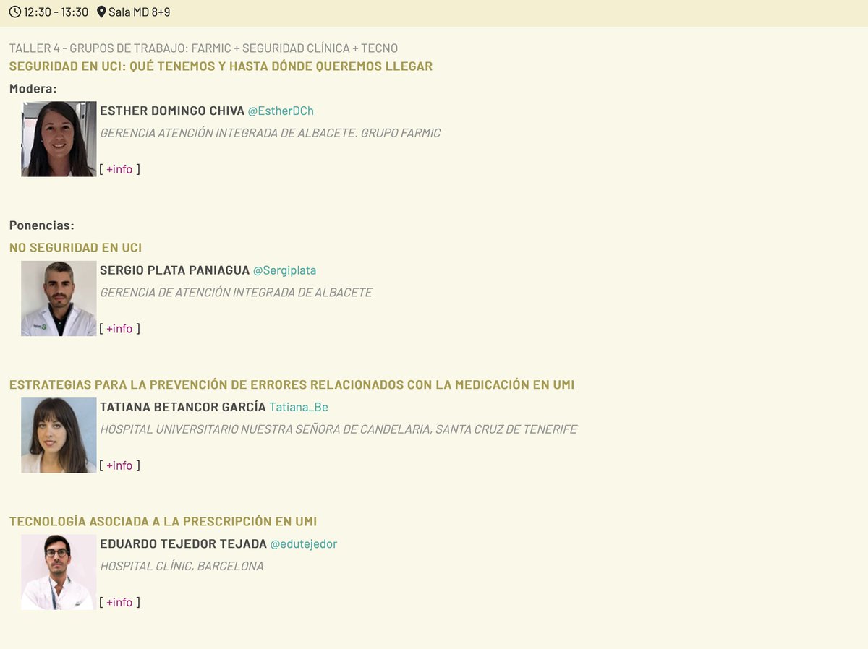This screenshot has height=649, width=868.
Task: Click the room label Sala MD 8+9
Action: 140,12
